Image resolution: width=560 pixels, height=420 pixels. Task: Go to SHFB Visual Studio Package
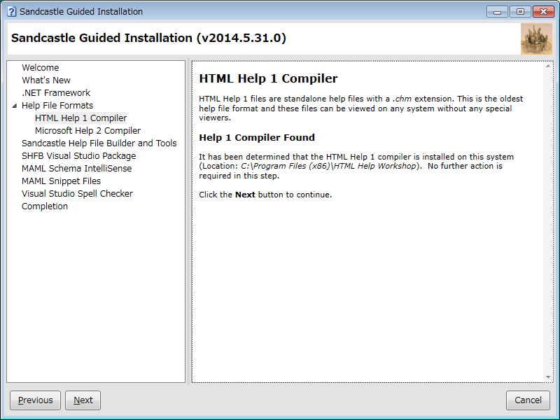(x=78, y=155)
